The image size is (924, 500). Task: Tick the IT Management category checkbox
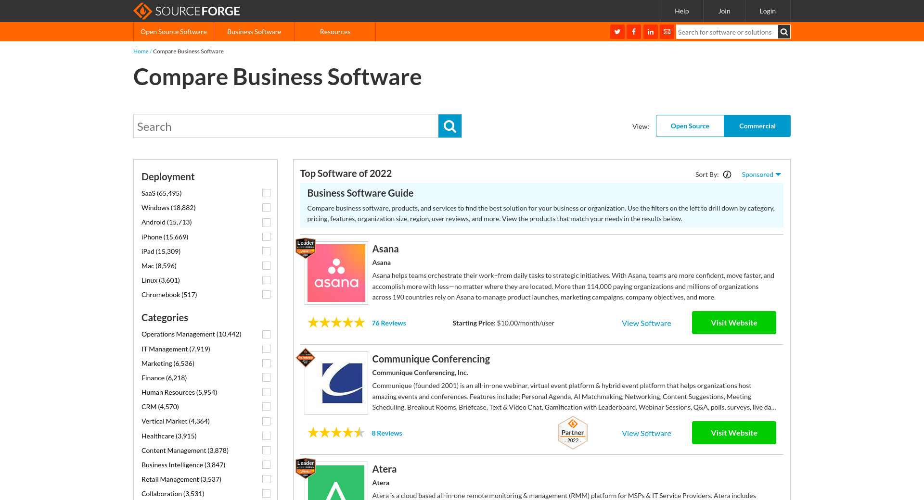(266, 349)
